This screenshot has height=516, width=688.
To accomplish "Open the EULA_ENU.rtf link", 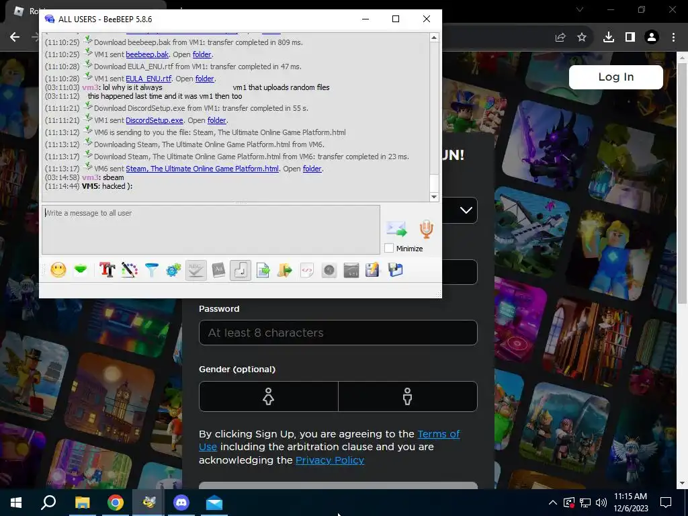I will (x=148, y=79).
